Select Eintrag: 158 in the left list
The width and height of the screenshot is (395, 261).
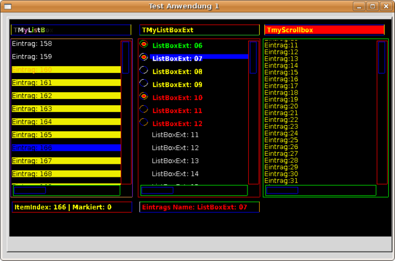coord(32,44)
